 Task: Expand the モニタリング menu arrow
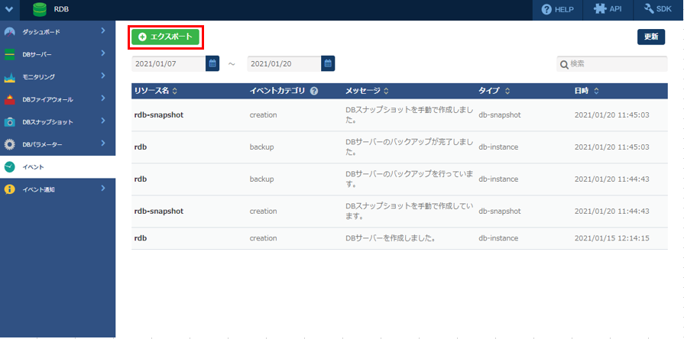coord(103,76)
